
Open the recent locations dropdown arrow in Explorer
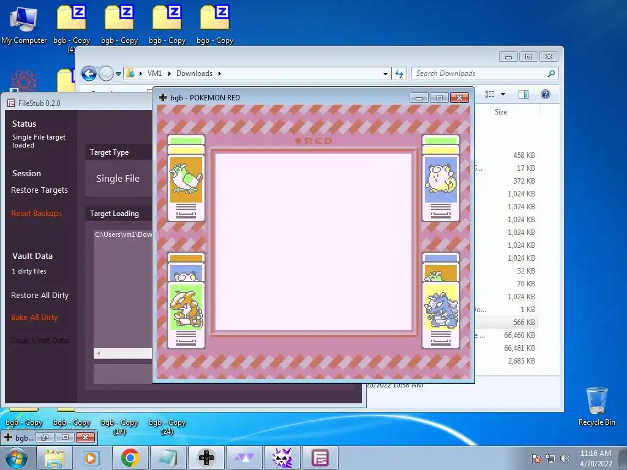(118, 74)
